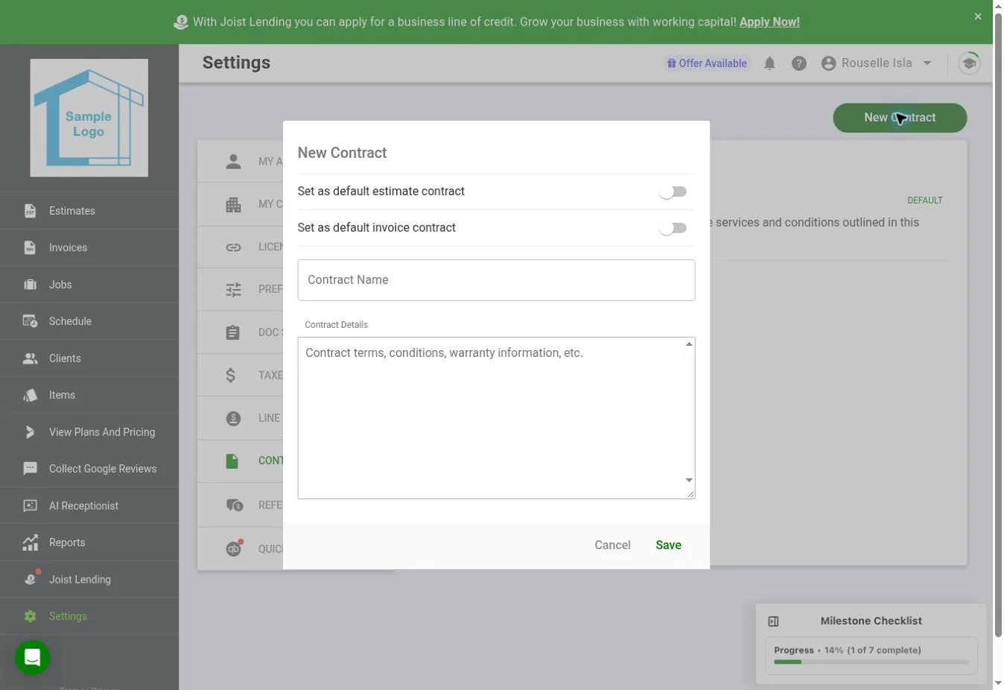This screenshot has height=690, width=1004.
Task: Select the Doc Style clipboard icon
Action: click(x=233, y=332)
